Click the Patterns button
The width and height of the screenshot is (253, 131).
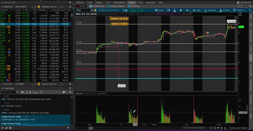click(238, 10)
